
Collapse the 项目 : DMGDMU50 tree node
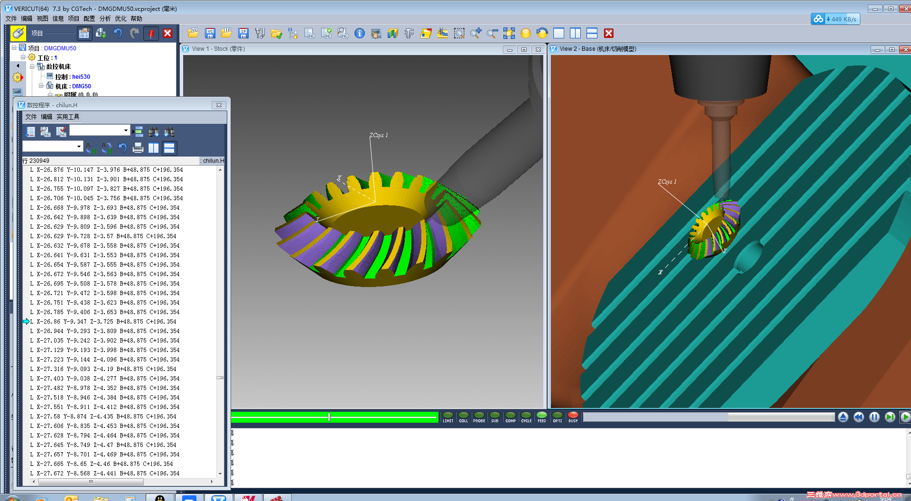[14, 48]
